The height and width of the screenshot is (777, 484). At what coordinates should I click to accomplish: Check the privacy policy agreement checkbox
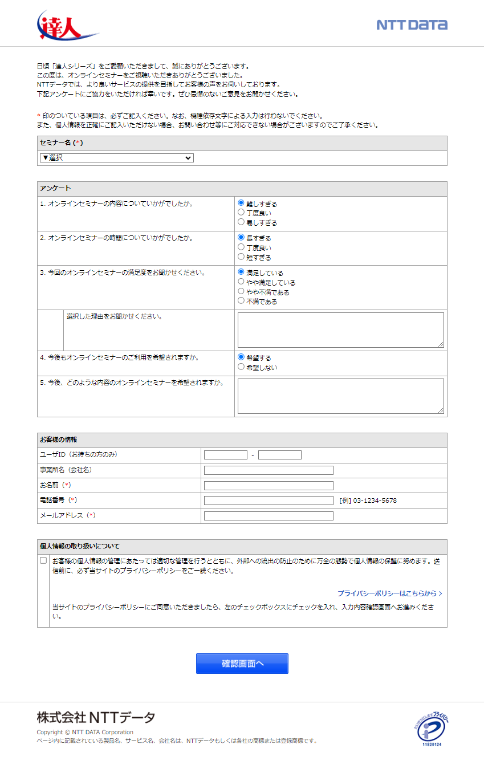click(43, 560)
